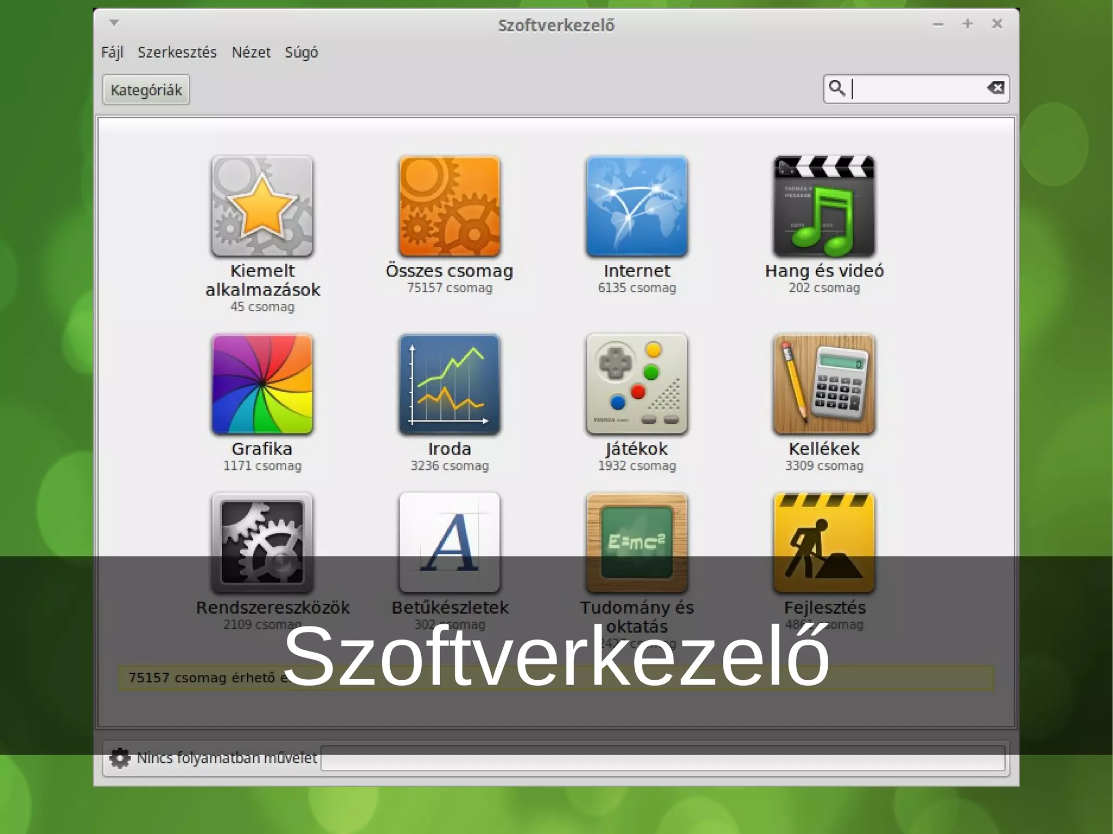Image resolution: width=1113 pixels, height=834 pixels.
Task: Click the gear icon in status bar
Action: pos(120,757)
